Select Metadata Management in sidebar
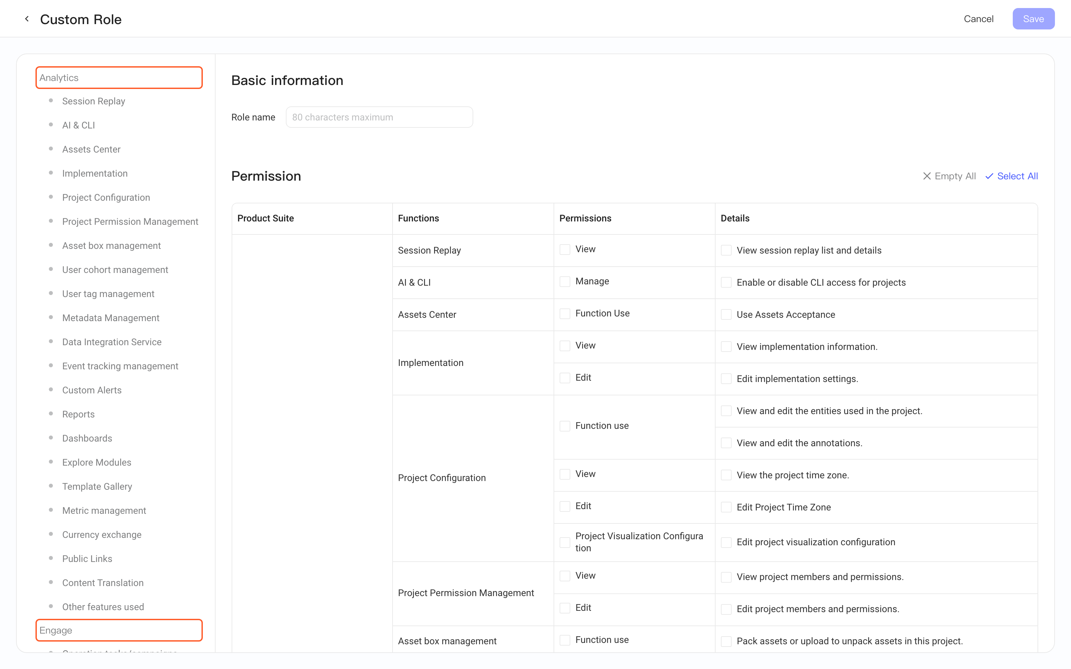The width and height of the screenshot is (1071, 669). click(111, 318)
